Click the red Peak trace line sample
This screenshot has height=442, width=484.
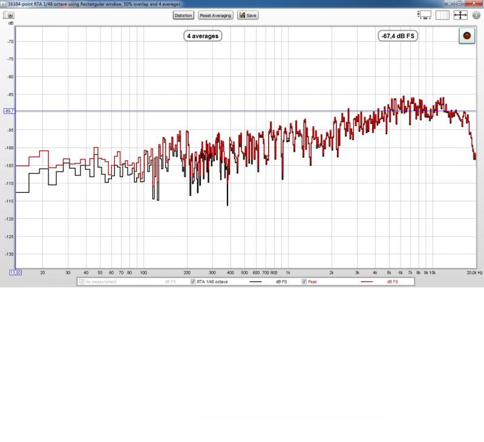[367, 282]
